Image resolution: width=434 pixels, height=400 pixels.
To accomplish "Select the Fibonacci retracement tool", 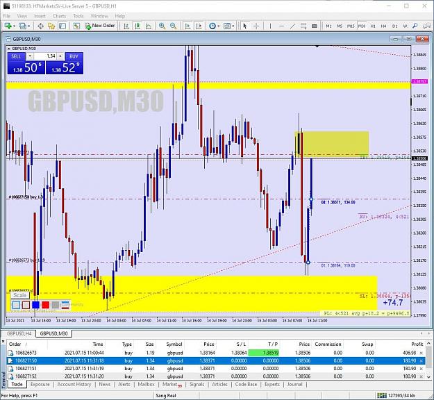I will [303, 26].
